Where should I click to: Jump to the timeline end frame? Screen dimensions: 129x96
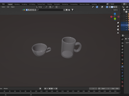tap(56, 89)
